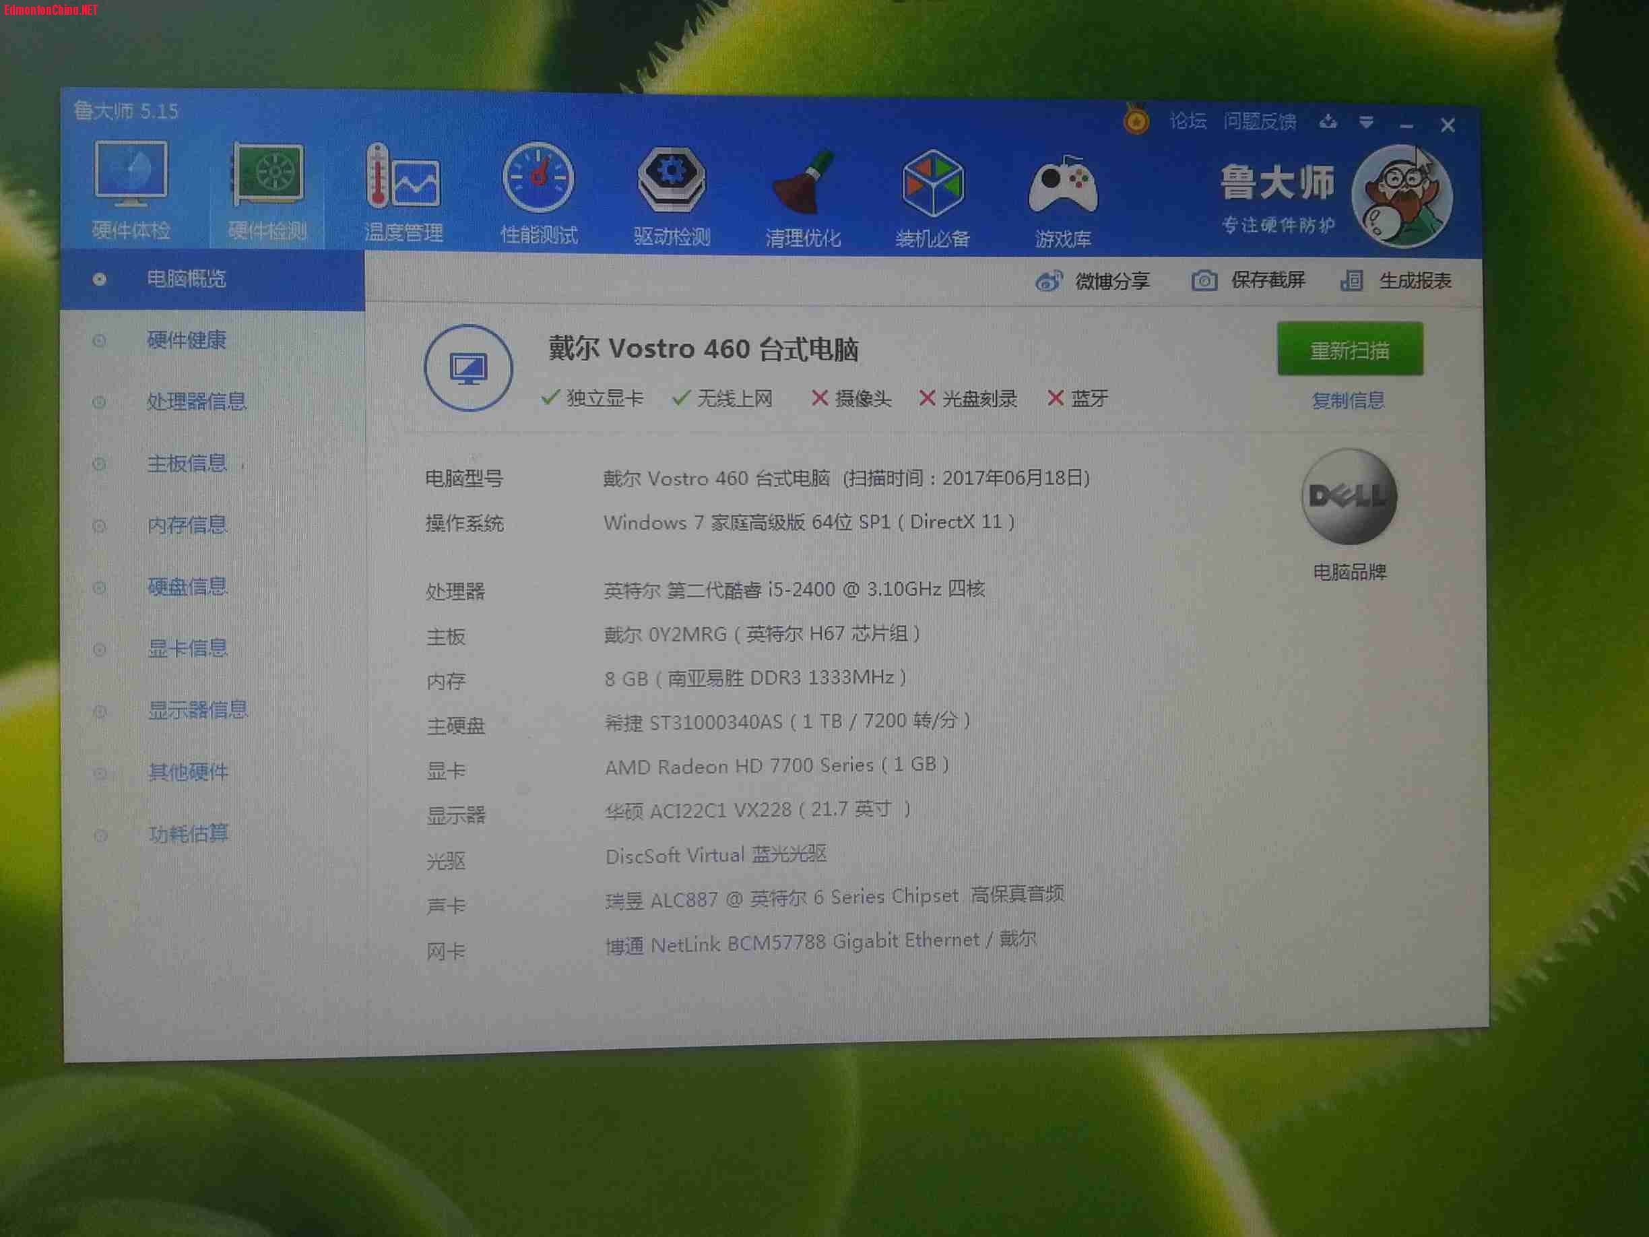
Task: Click the 复制信息 link
Action: [1348, 401]
